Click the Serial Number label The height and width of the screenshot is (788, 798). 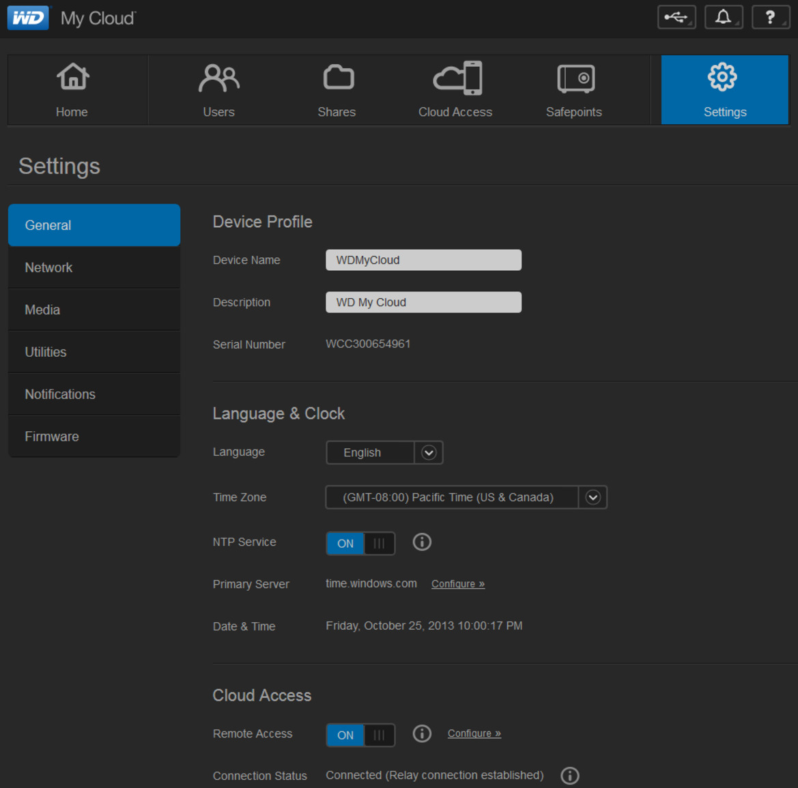click(249, 345)
